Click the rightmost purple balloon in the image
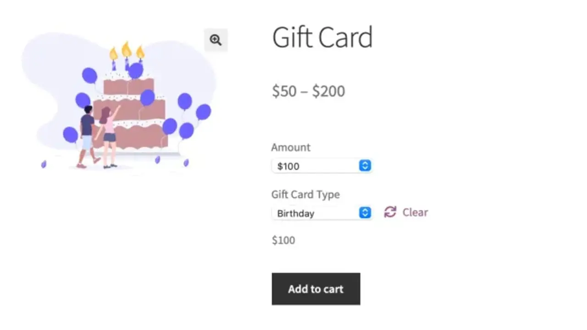Screen dimensions: 587x330 click(x=203, y=112)
